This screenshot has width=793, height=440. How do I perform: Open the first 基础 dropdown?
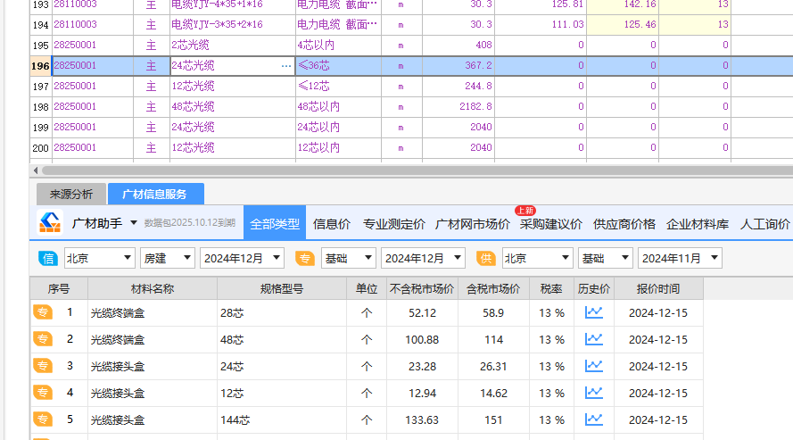click(x=348, y=258)
